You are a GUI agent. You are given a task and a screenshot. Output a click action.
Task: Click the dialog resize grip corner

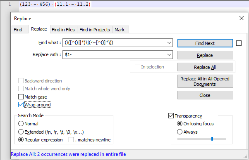pos(245,157)
